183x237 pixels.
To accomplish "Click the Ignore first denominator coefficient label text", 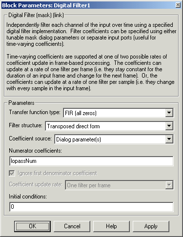I will [x=57, y=173].
